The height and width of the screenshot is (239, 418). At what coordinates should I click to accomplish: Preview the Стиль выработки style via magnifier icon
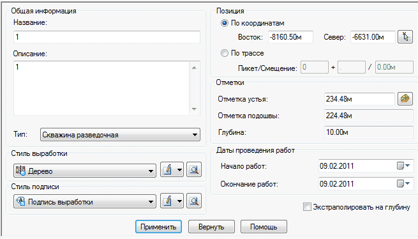[x=194, y=169]
